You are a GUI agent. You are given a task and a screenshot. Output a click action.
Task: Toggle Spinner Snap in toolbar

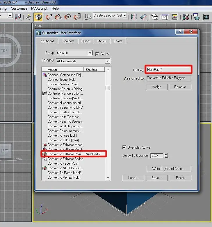[x=77, y=17]
